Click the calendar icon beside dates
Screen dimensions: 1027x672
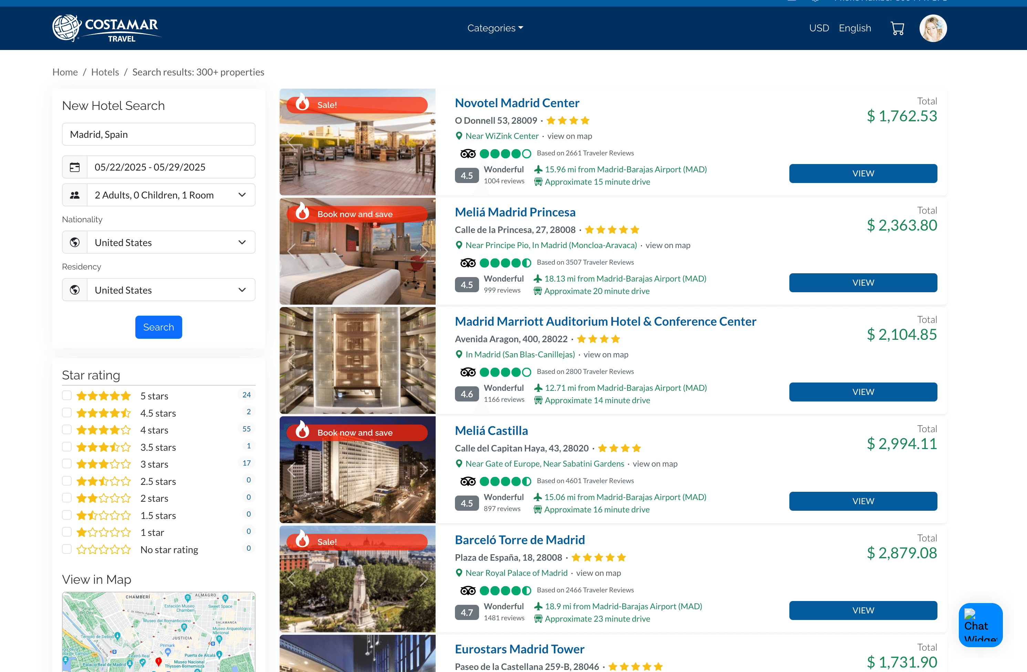point(75,167)
